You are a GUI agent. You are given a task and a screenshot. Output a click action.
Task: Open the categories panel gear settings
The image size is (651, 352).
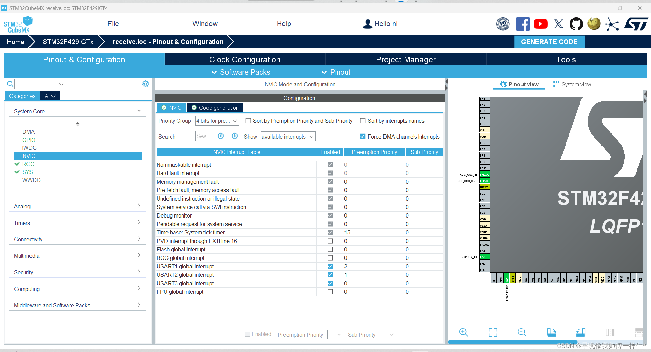point(146,84)
